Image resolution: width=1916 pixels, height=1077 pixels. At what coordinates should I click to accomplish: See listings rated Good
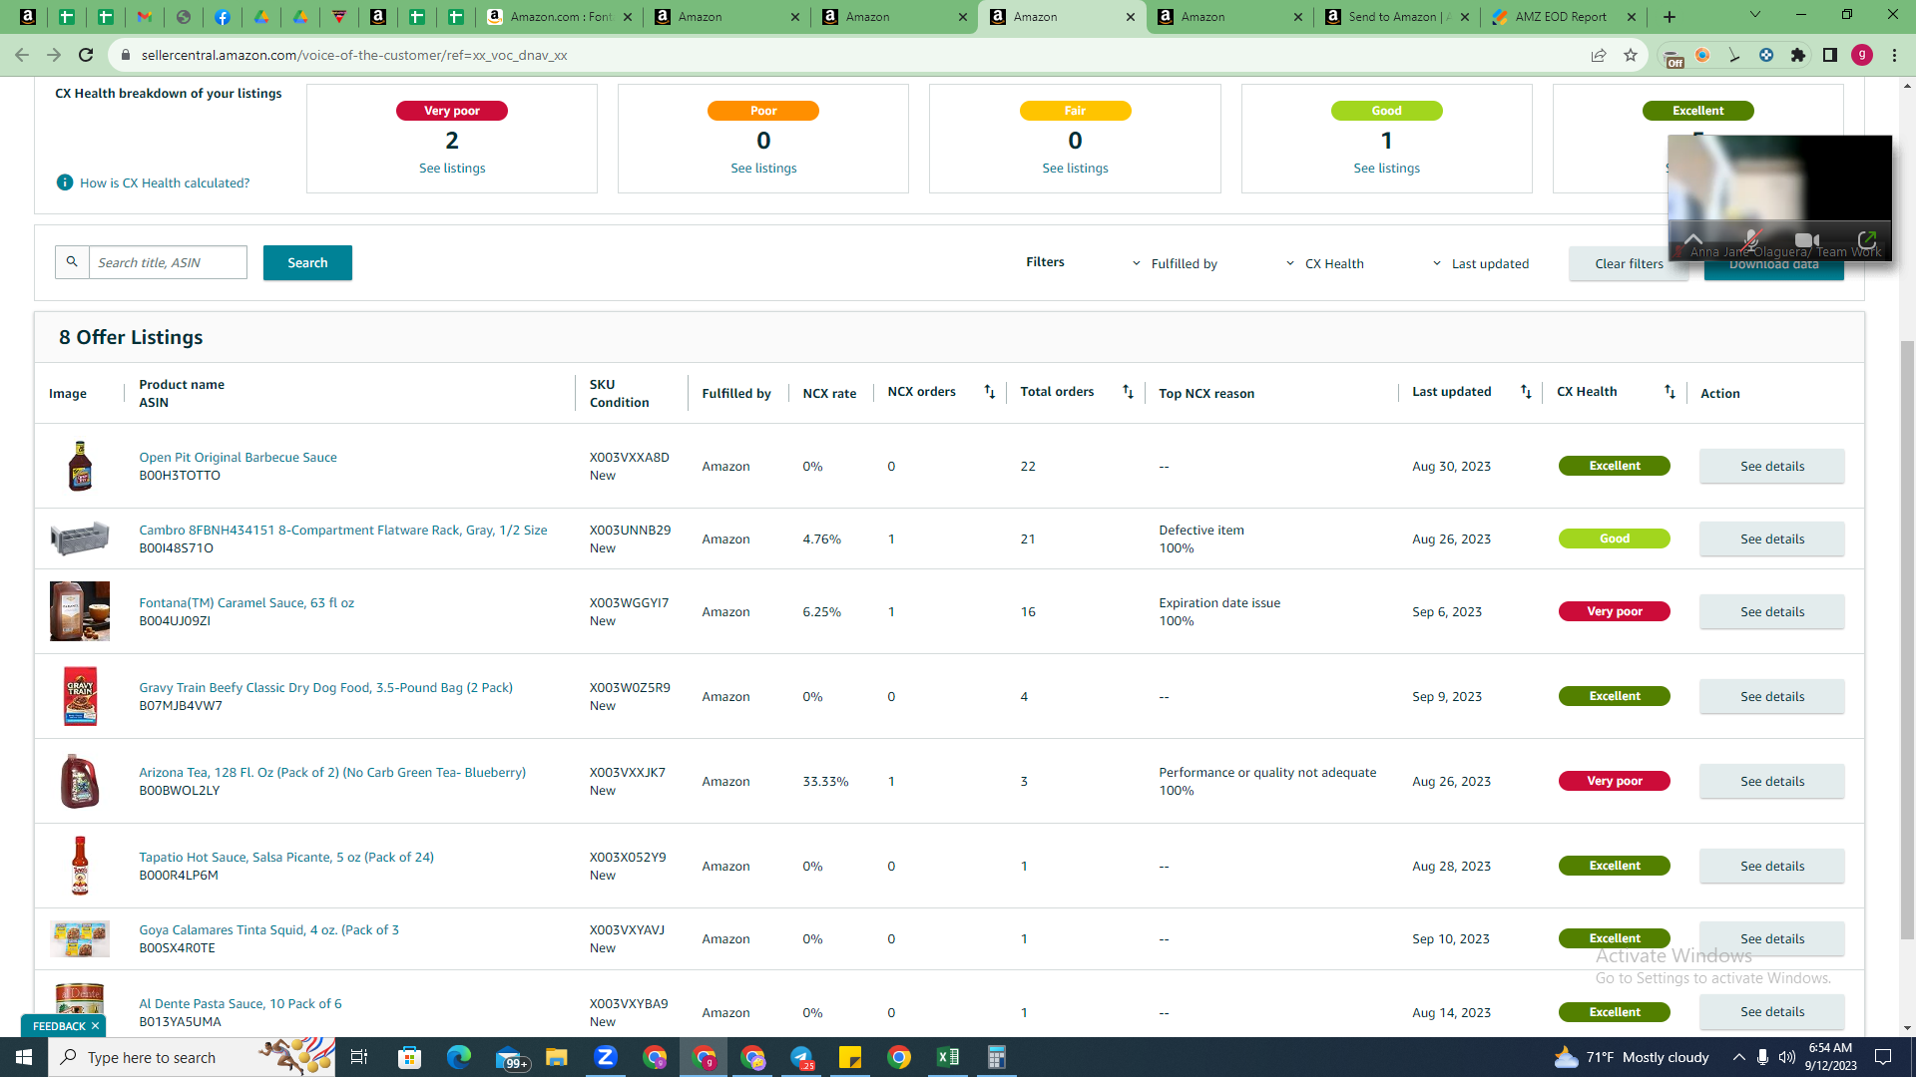pos(1386,169)
